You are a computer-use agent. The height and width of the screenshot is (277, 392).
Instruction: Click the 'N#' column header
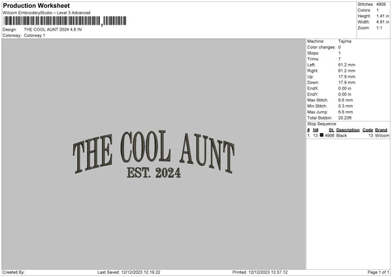(x=316, y=130)
